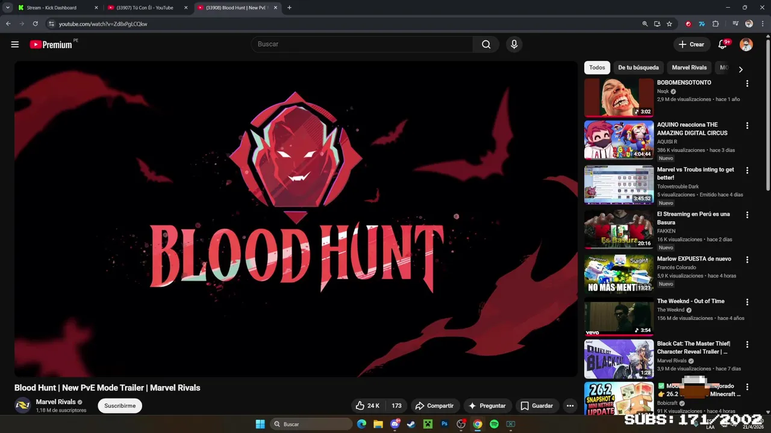The width and height of the screenshot is (771, 433).
Task: Open a new browser tab
Action: [x=289, y=8]
